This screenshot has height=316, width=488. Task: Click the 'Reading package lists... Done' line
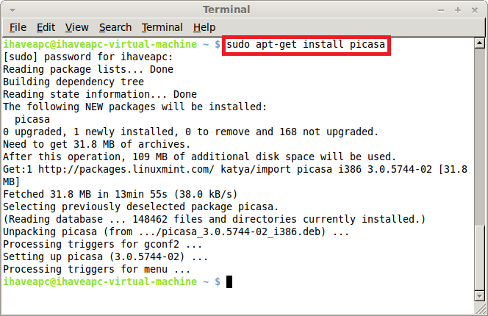88,69
